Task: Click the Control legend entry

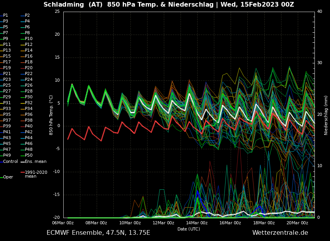Action: click(10, 162)
